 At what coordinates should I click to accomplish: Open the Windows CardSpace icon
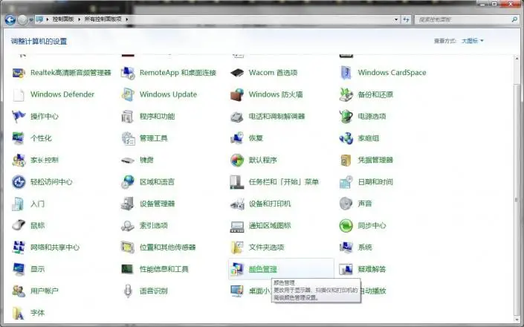(x=346, y=73)
